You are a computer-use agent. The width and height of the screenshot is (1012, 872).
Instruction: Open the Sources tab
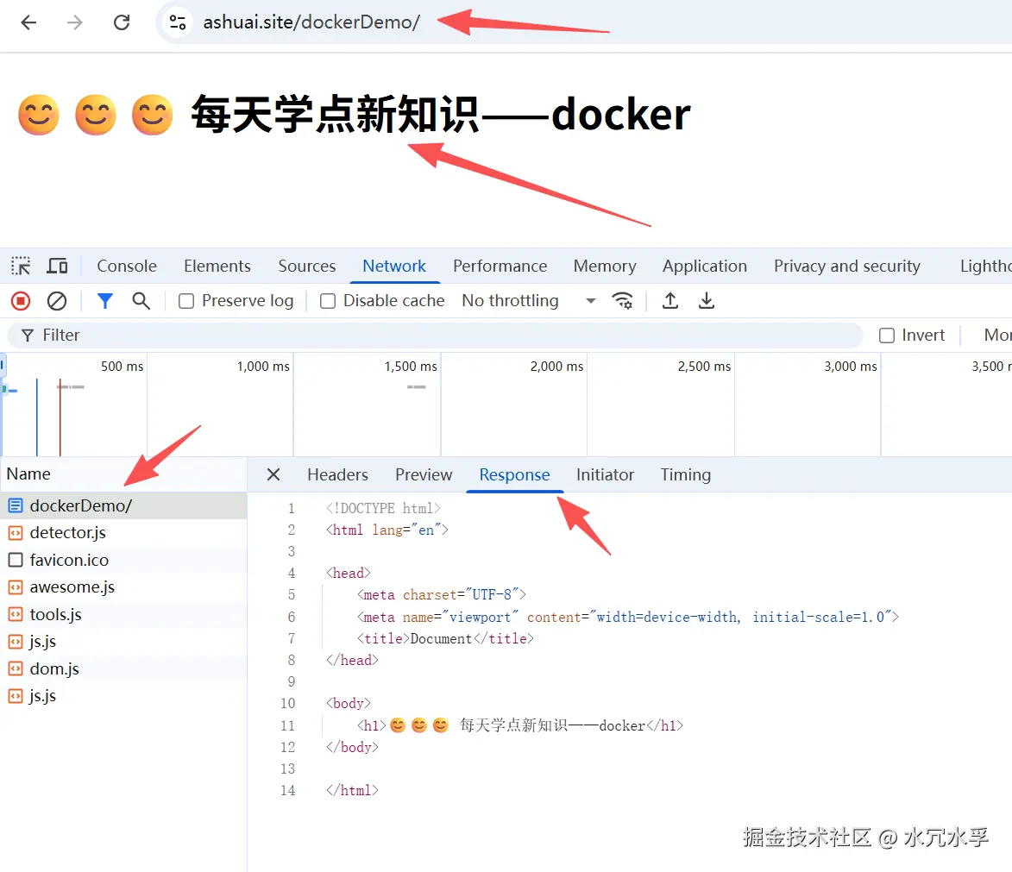click(x=306, y=266)
